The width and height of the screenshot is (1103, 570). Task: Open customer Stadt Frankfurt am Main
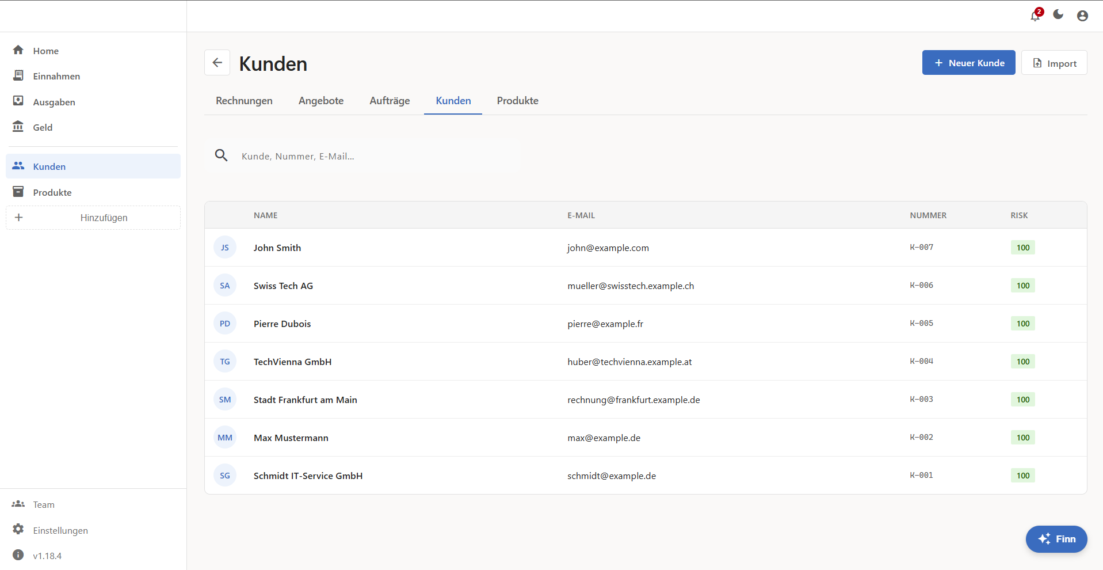point(305,400)
